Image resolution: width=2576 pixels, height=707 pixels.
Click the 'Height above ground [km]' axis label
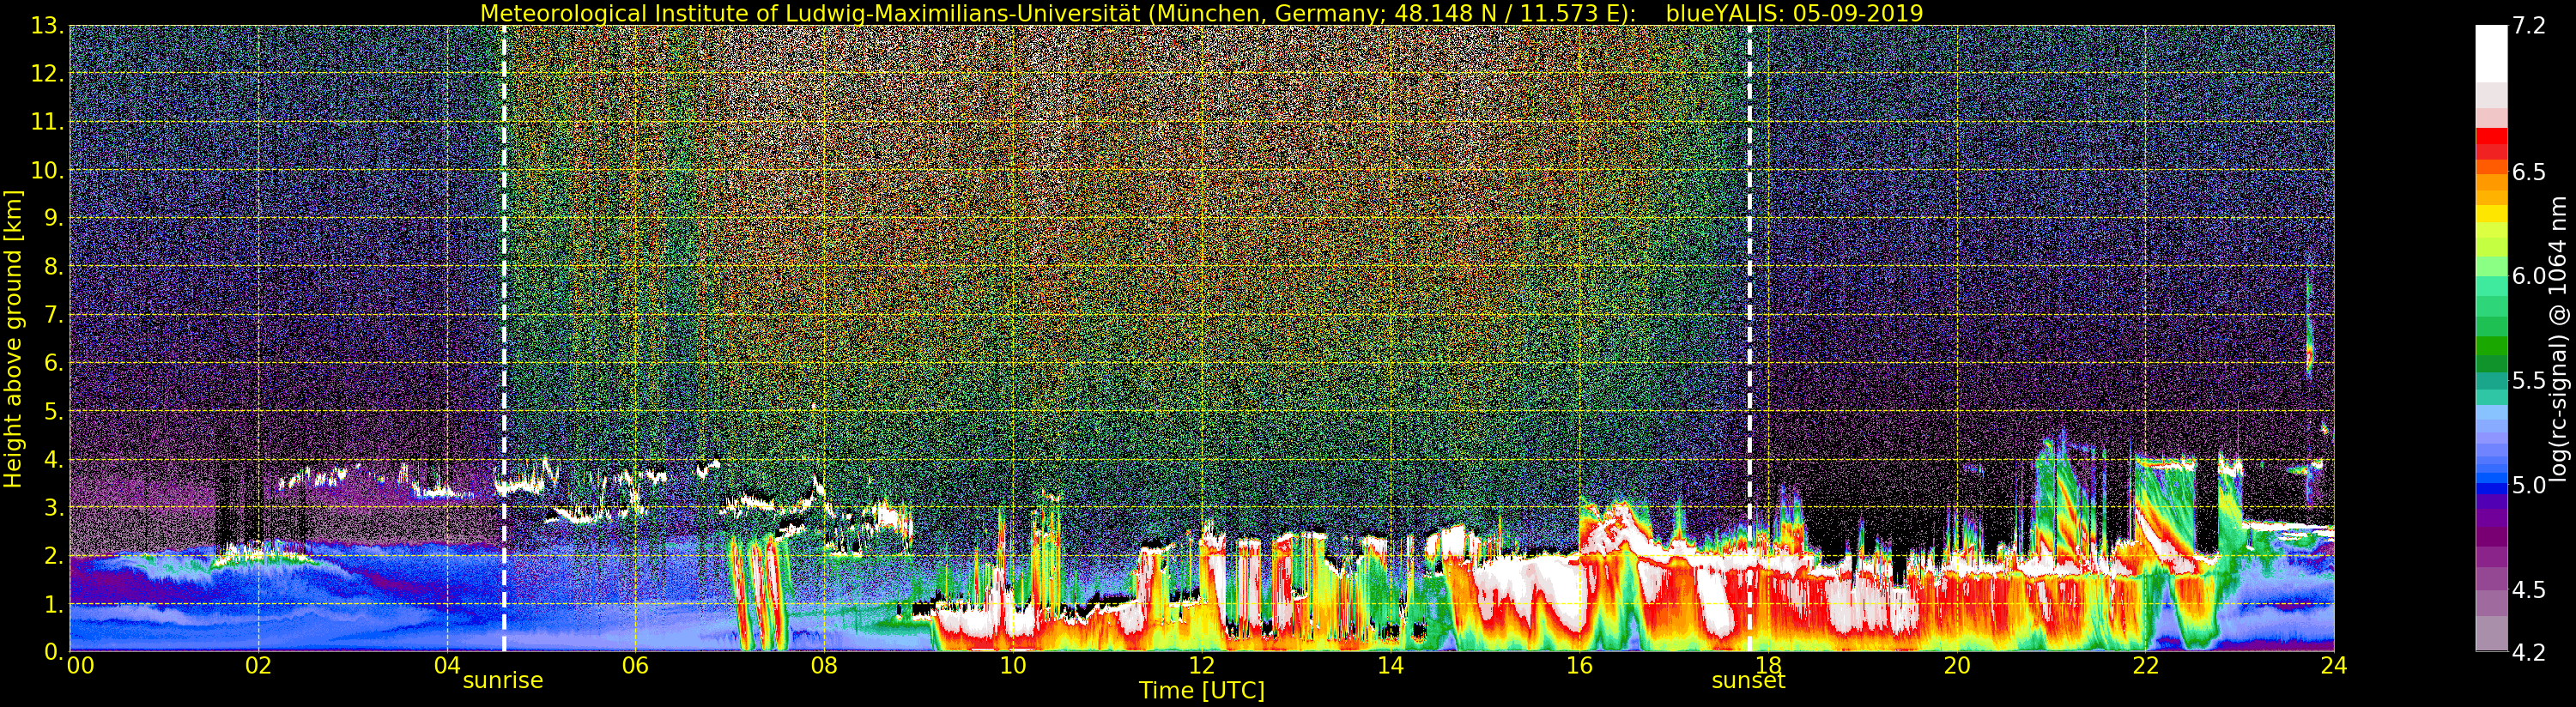[13, 338]
